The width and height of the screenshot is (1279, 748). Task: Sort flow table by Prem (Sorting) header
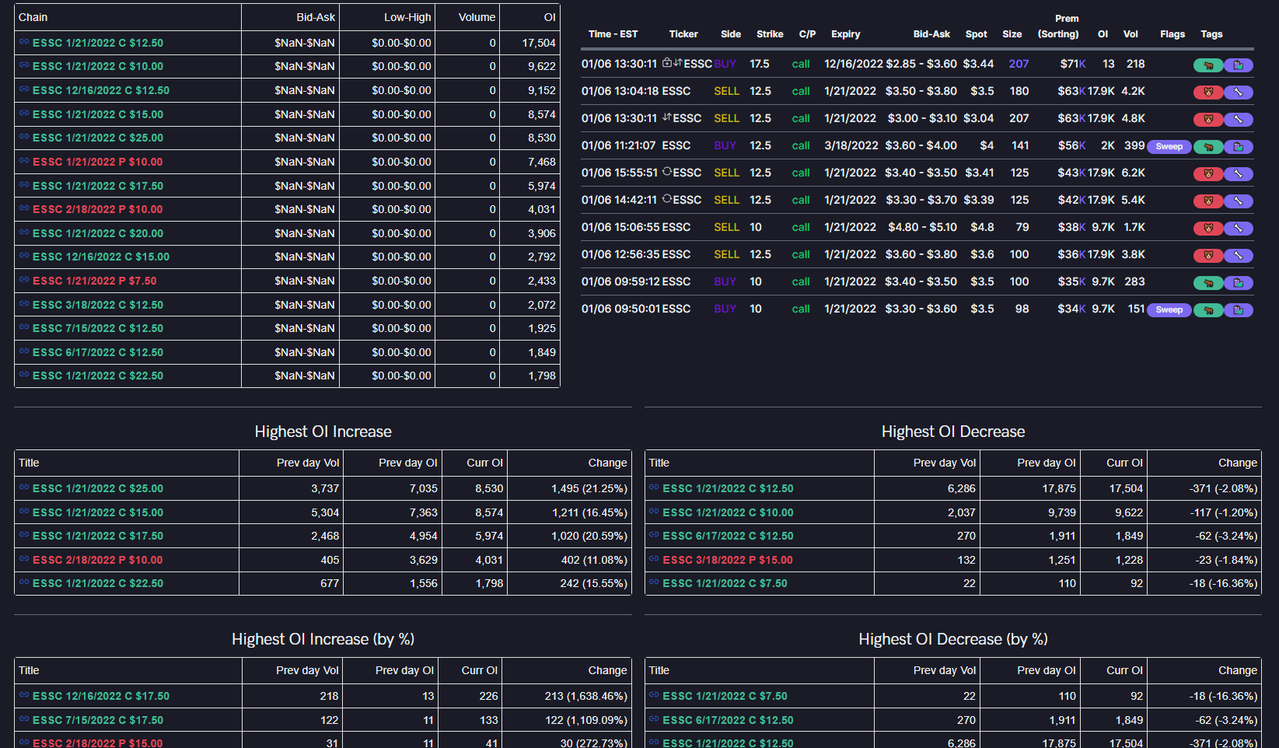coord(1058,26)
